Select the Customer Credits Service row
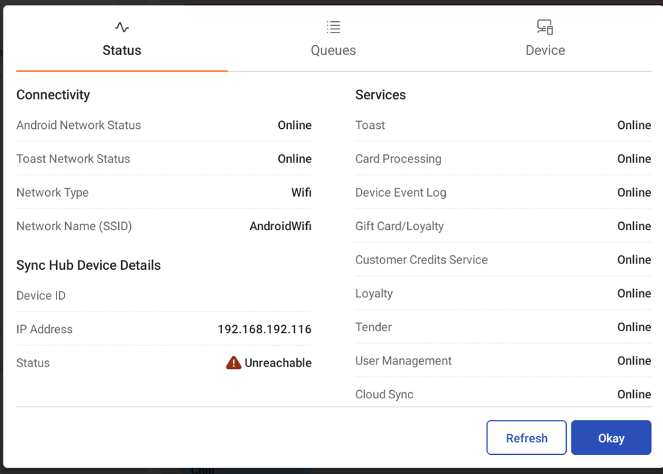Screen dimensions: 663x474 coord(503,260)
